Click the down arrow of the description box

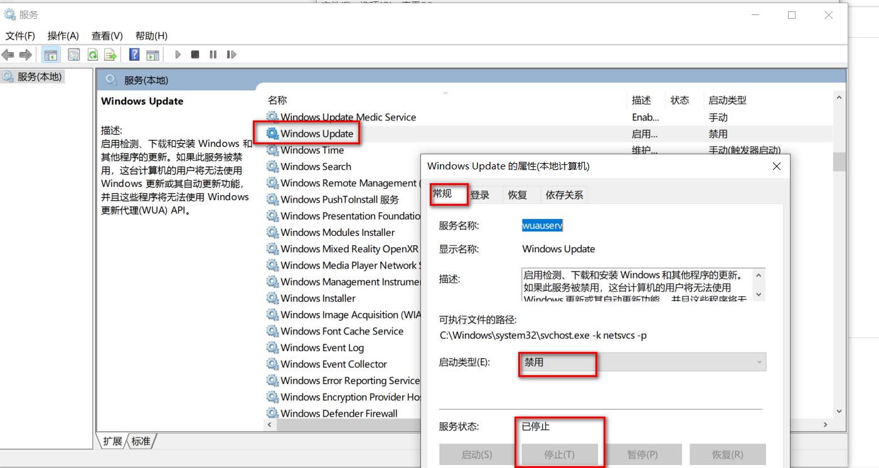[x=759, y=294]
